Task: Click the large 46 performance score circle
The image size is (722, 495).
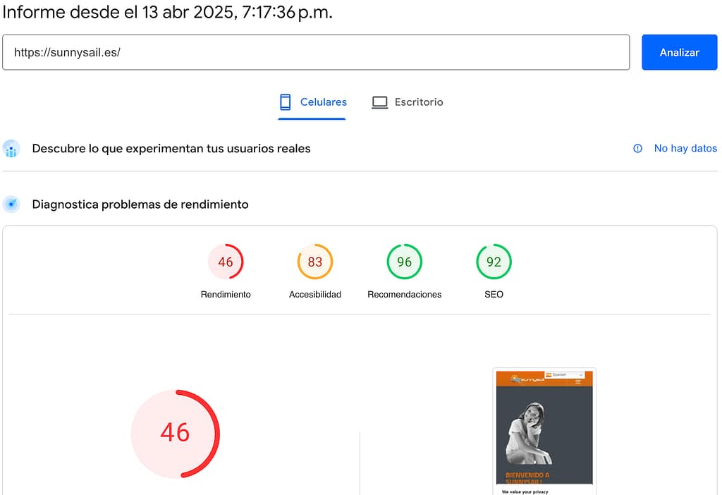Action: (x=175, y=433)
